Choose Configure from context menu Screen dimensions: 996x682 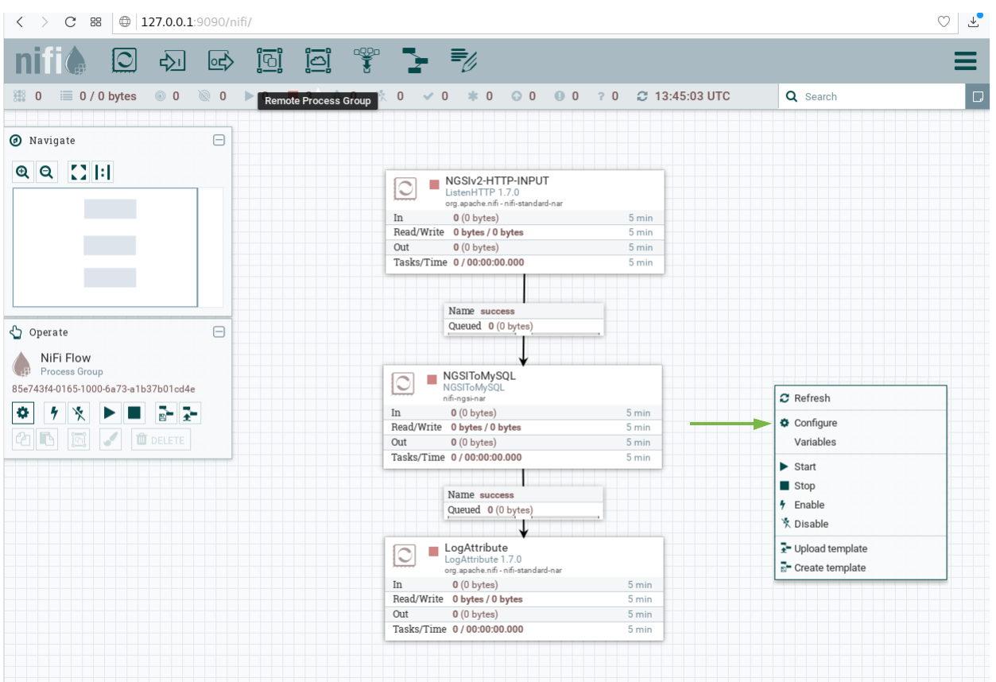(x=861, y=423)
